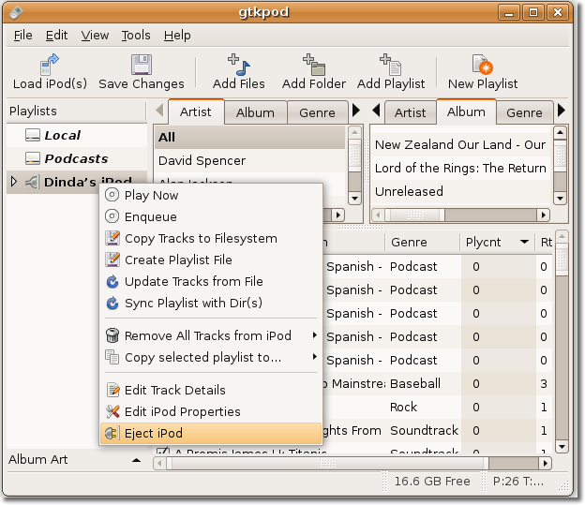Click the Update Tracks from File refresh icon

112,281
